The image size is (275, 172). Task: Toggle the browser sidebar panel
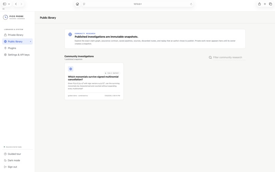tap(5, 4)
